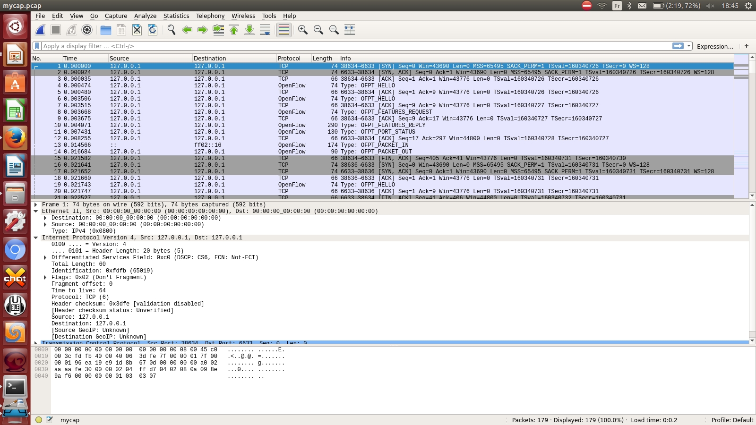
Task: Open the Analyze menu
Action: click(145, 16)
